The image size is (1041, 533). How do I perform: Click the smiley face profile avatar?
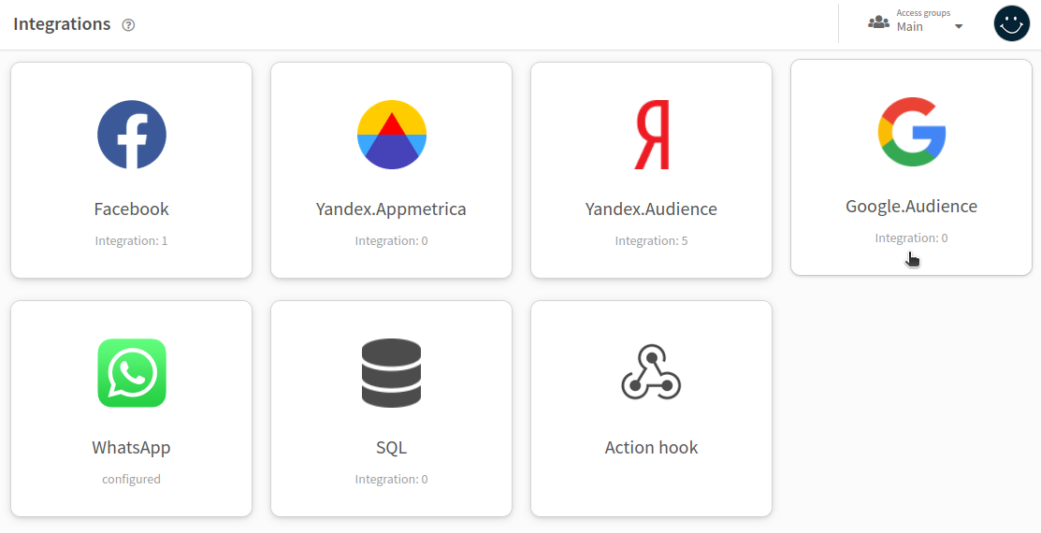pyautogui.click(x=1011, y=24)
